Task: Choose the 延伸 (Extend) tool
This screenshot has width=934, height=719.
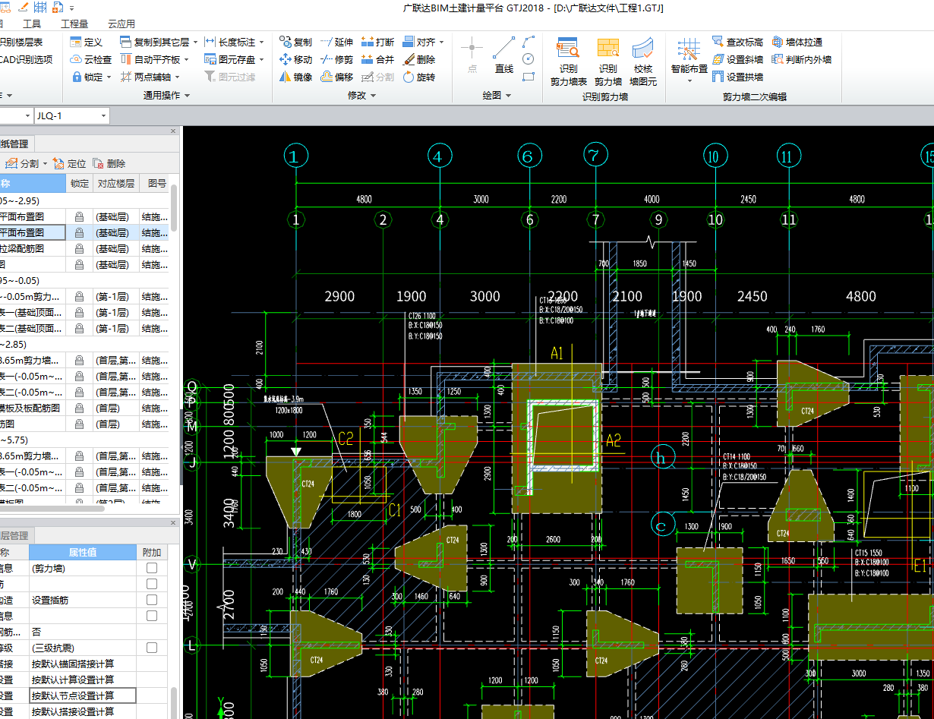Action: [336, 42]
